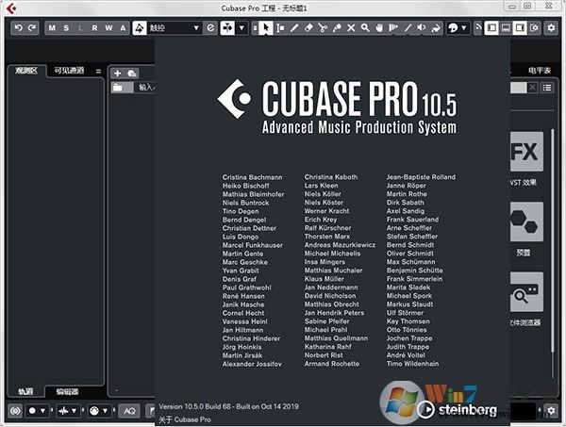Toggle the lower zone visibility button
Screen dimensions: 566x427
[x=506, y=27]
